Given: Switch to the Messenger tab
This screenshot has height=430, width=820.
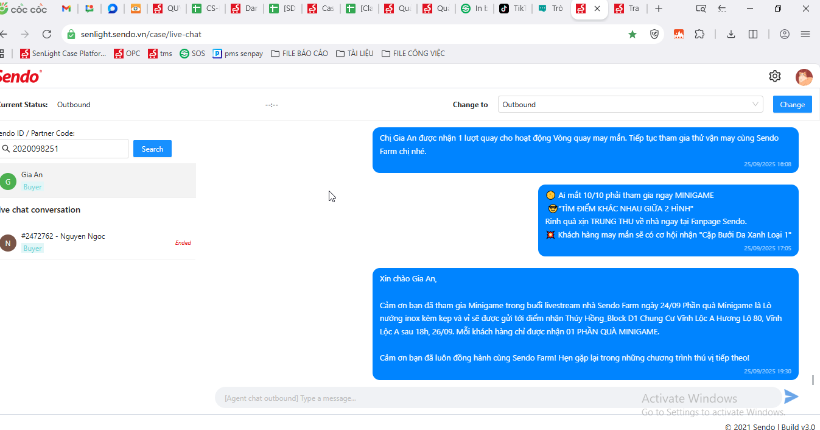Looking at the screenshot, I should pos(113,9).
